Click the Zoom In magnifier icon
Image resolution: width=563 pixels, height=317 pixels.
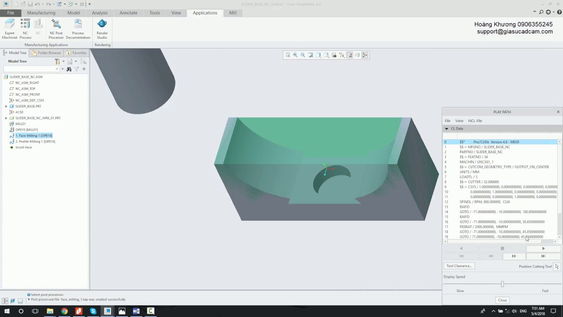(295, 55)
